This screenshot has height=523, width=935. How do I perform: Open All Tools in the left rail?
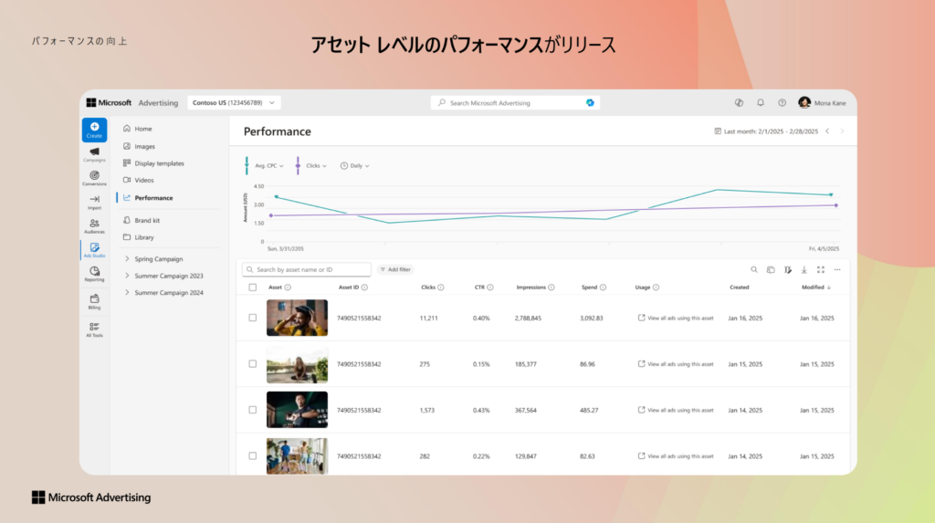[x=94, y=329]
